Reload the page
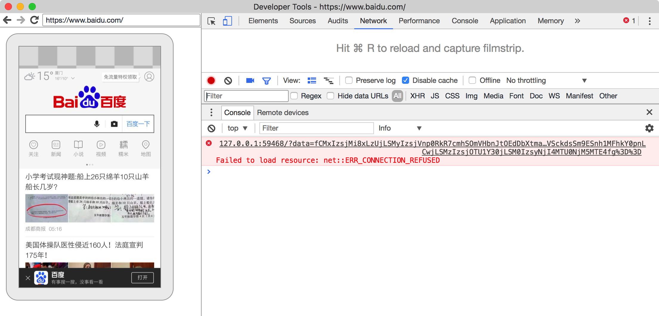This screenshot has height=316, width=659. pos(35,20)
